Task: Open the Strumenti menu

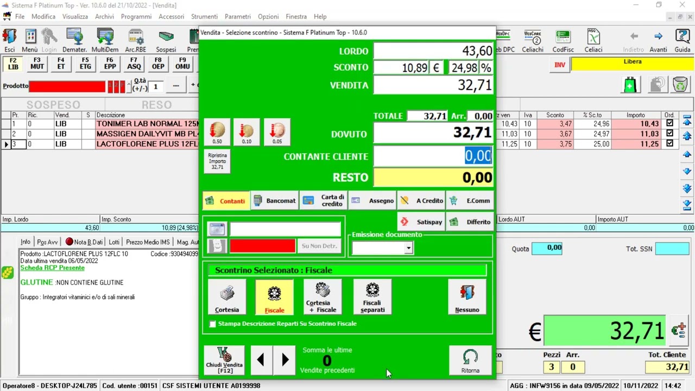Action: (x=204, y=17)
